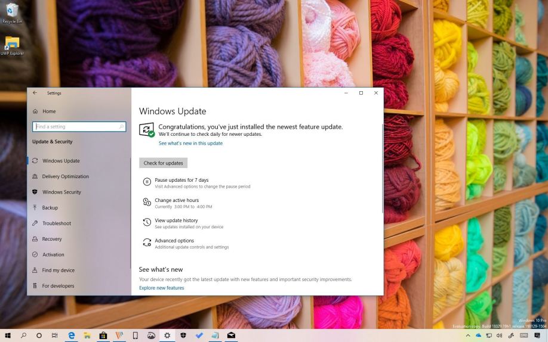Screen dimensions: 548x342
Task: Open Change active hours
Action: coord(177,200)
